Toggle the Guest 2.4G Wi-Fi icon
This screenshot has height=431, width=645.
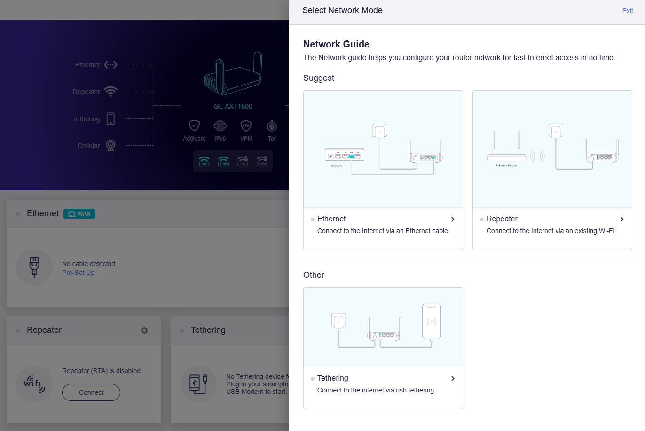tap(262, 161)
